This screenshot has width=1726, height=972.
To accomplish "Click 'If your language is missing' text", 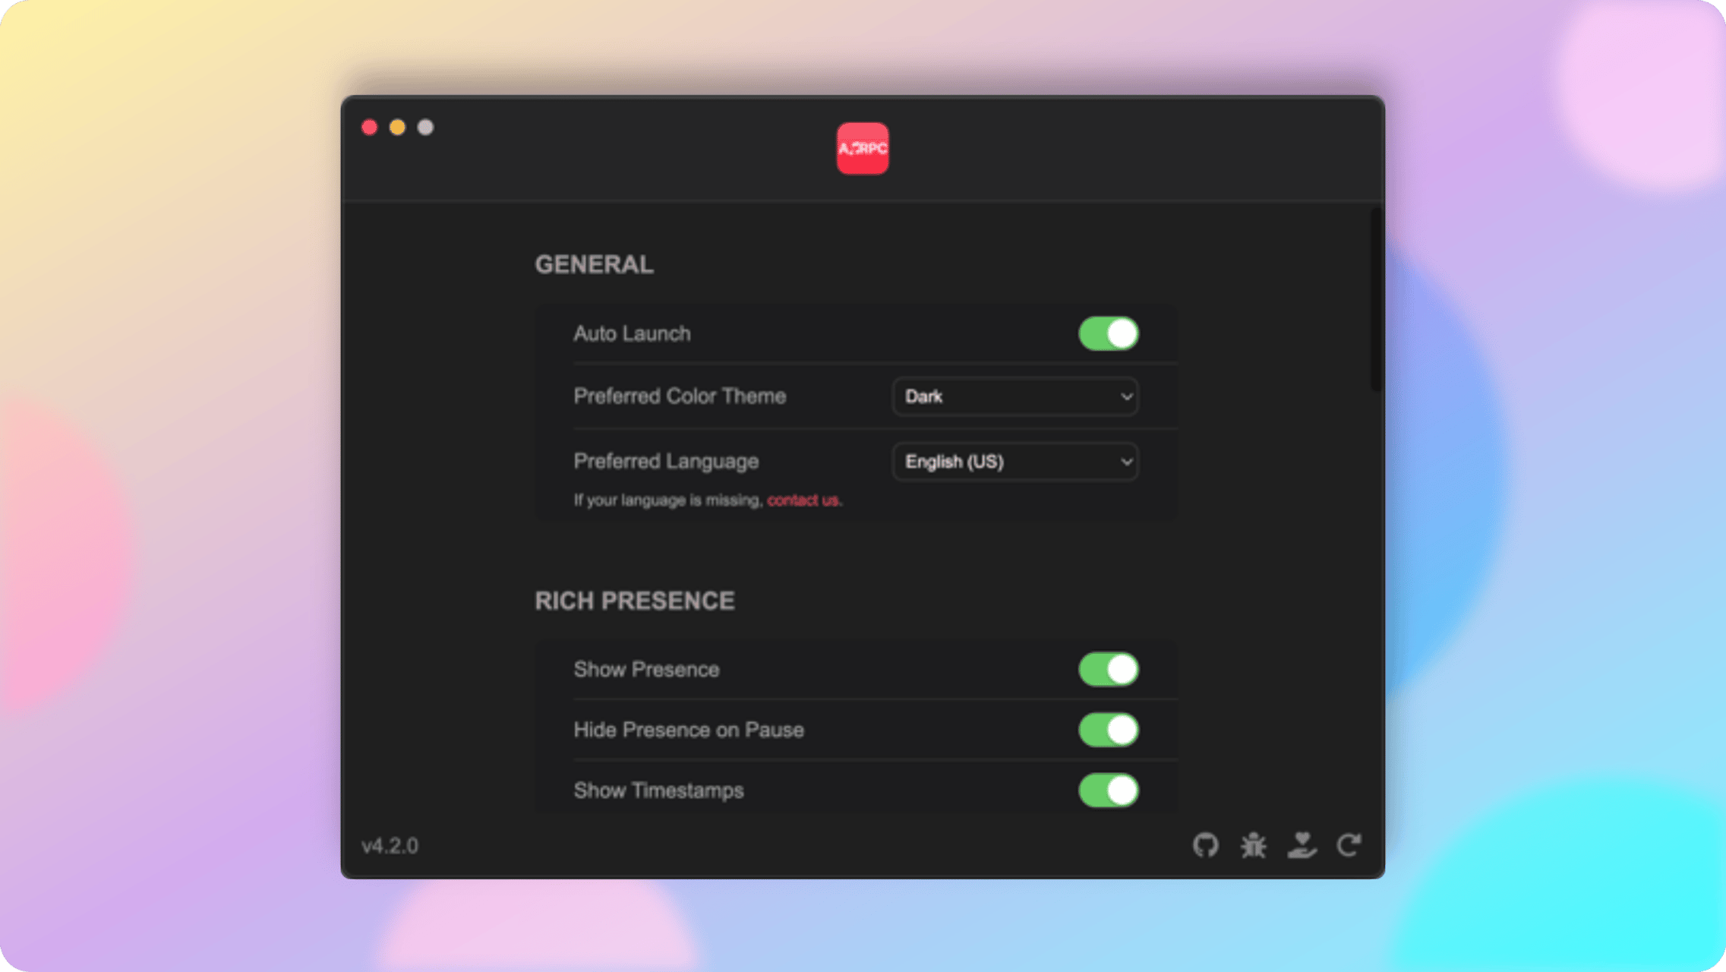I will 667,500.
